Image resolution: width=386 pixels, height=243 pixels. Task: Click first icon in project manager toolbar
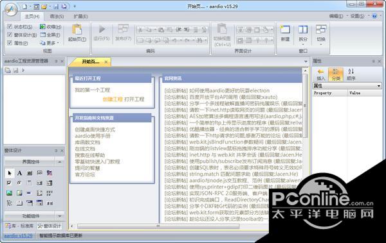pyautogui.click(x=8, y=71)
